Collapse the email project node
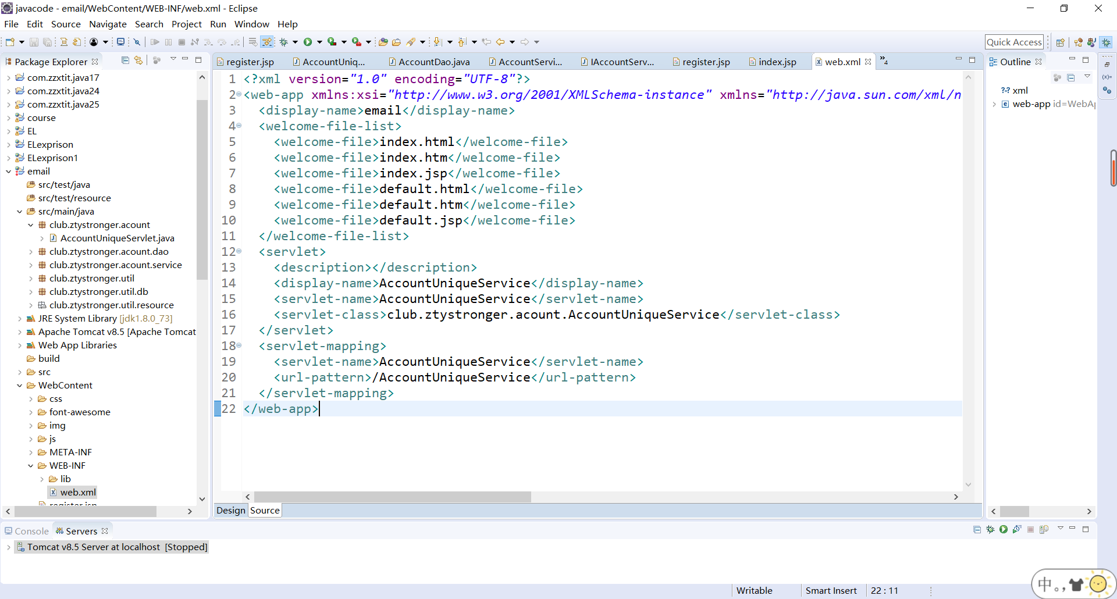The image size is (1117, 599). (8, 171)
